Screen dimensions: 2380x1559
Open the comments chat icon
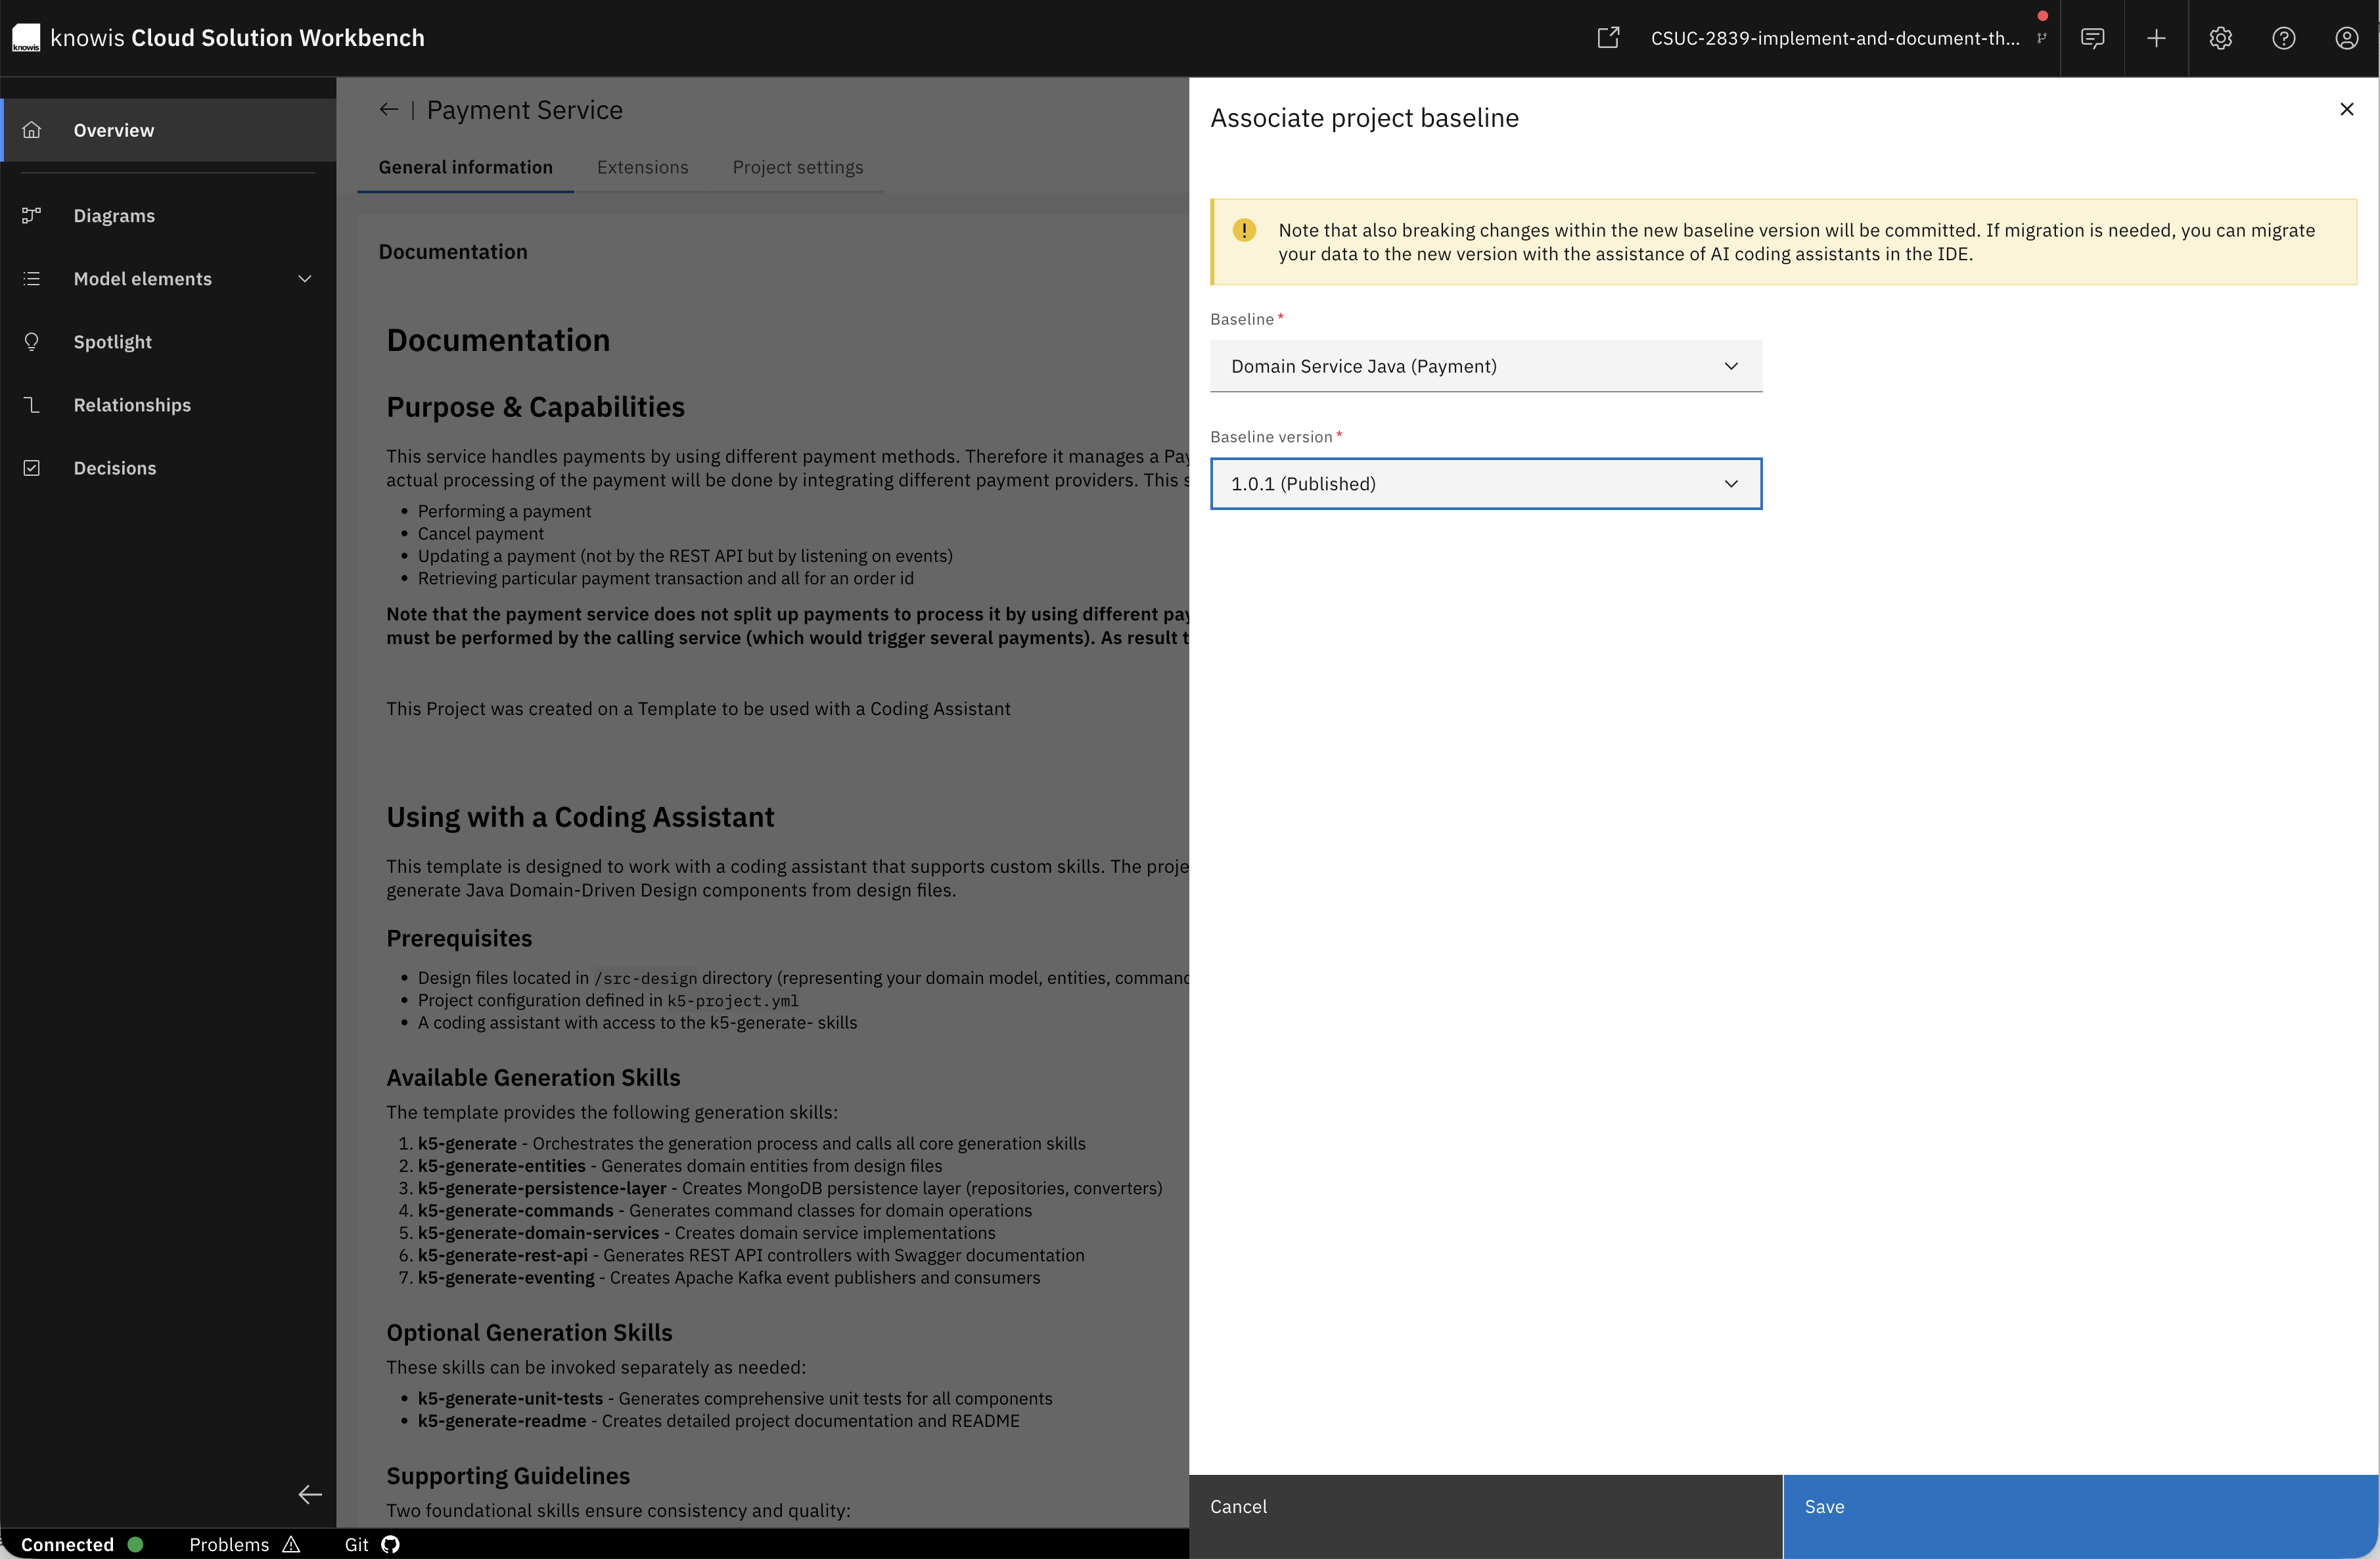(2092, 38)
